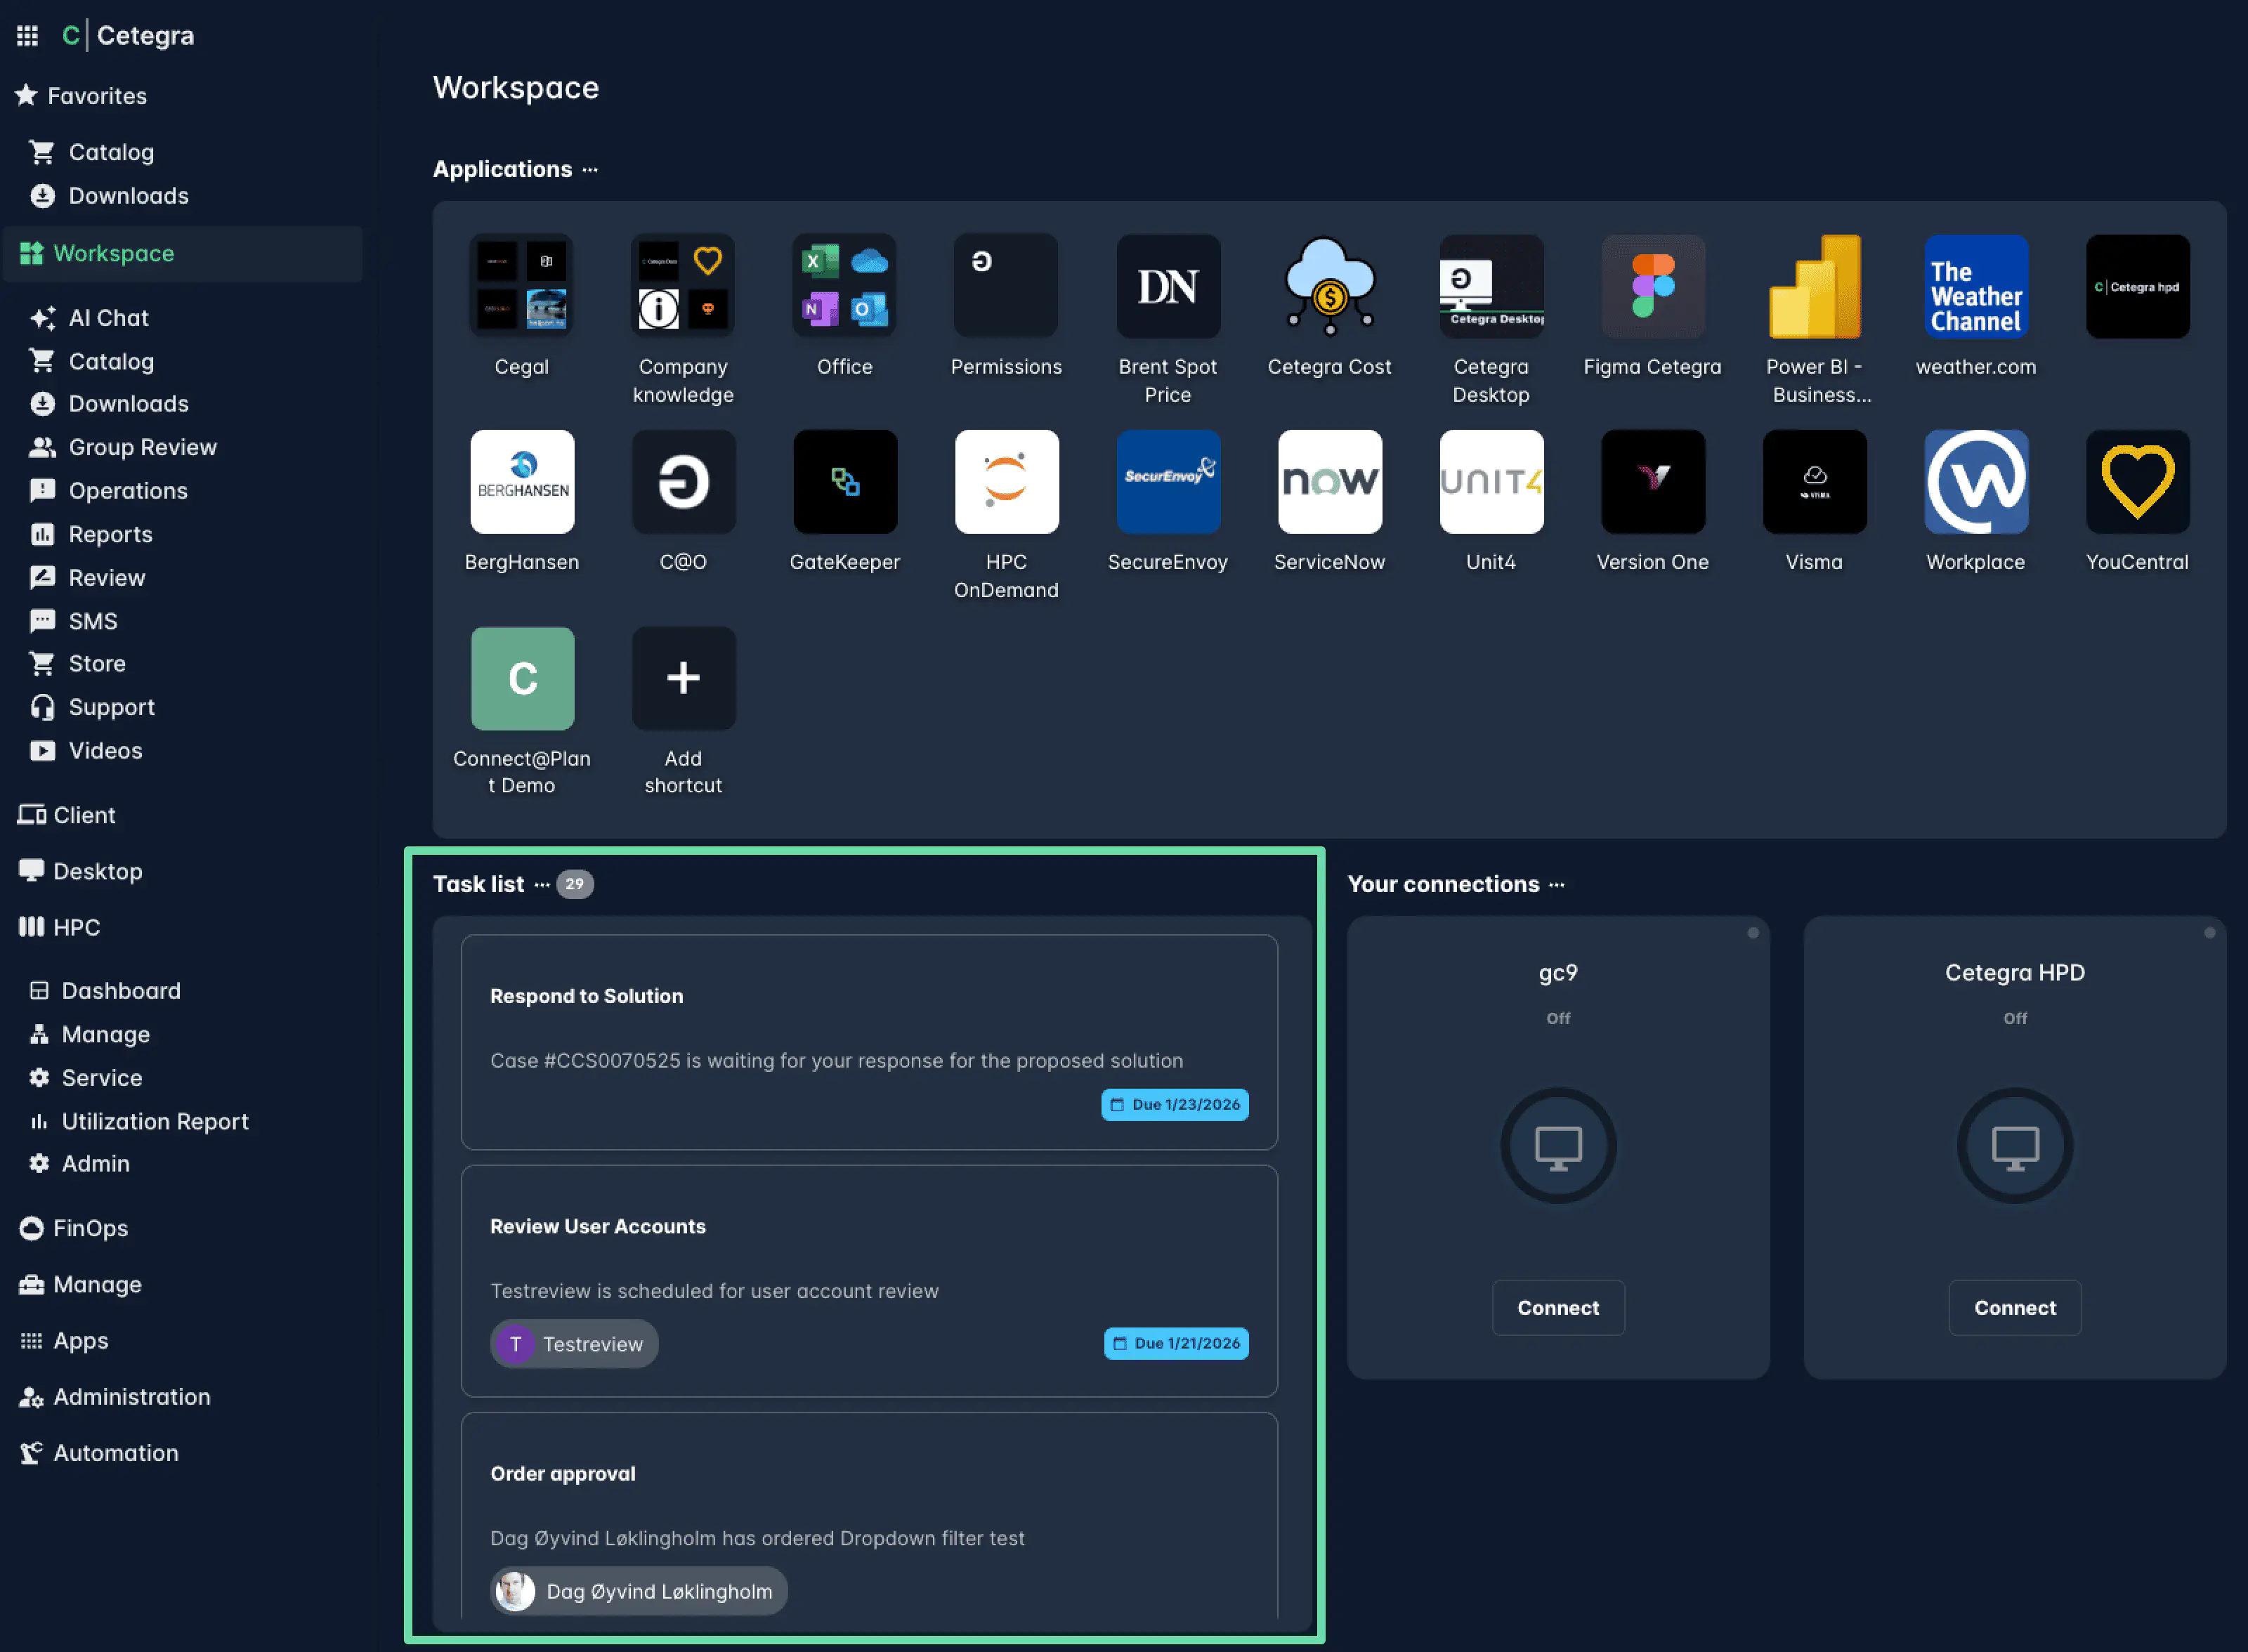The height and width of the screenshot is (1652, 2248).
Task: Go to AI Chat in sidebar
Action: pyautogui.click(x=108, y=318)
